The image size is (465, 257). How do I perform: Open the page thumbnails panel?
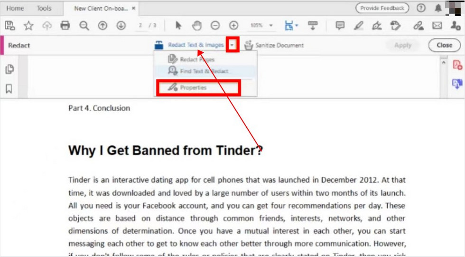[9, 69]
